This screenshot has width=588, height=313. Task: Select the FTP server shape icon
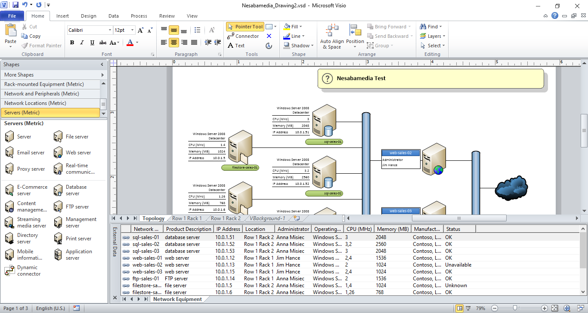coord(58,207)
